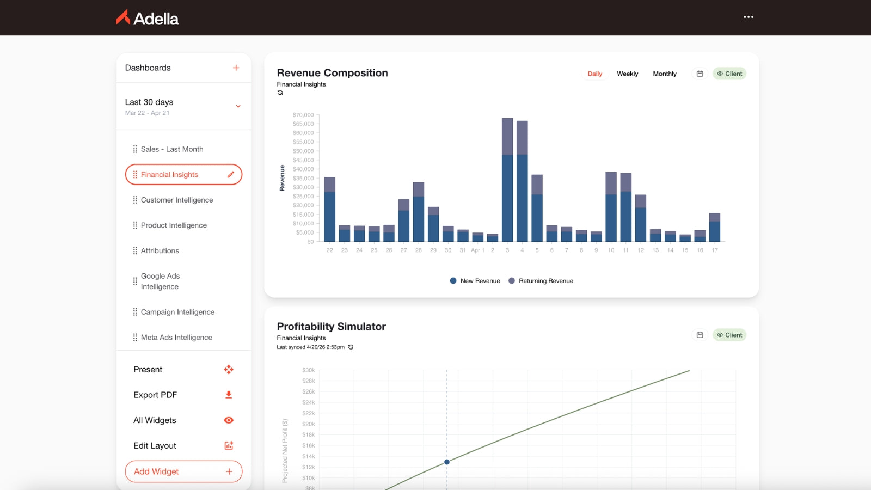Image resolution: width=871 pixels, height=490 pixels.
Task: Click the Edit Layout chart icon
Action: [229, 445]
